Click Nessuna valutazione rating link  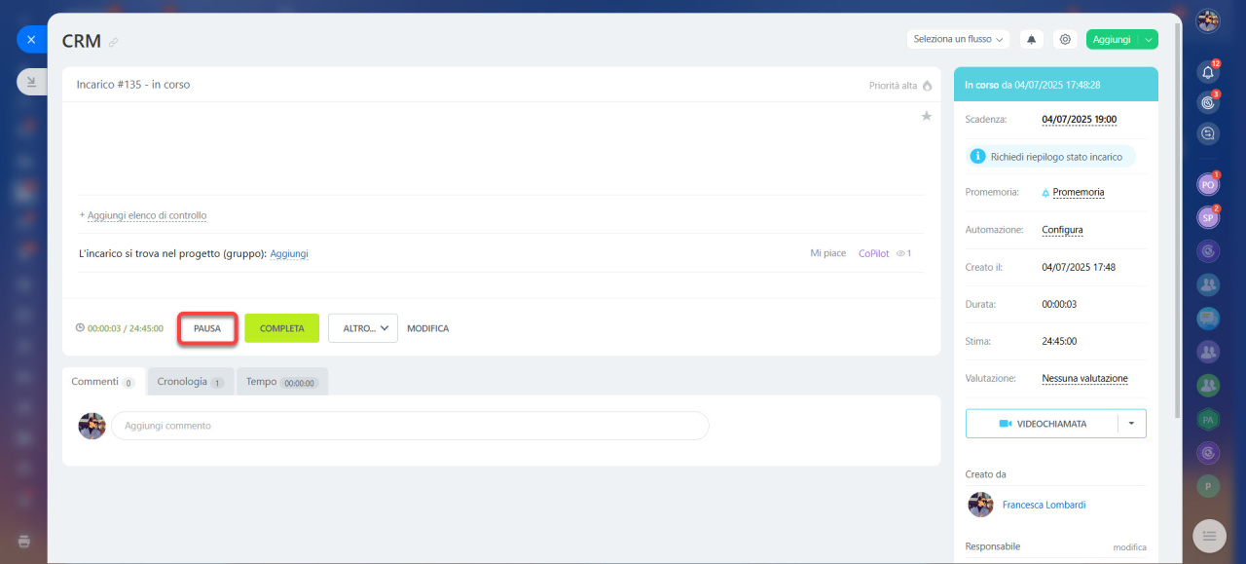tap(1084, 378)
